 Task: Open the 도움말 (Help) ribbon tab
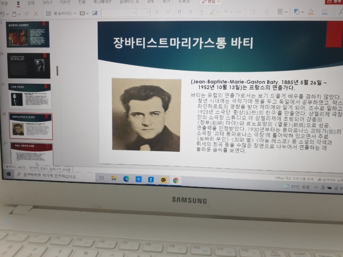[184, 1]
